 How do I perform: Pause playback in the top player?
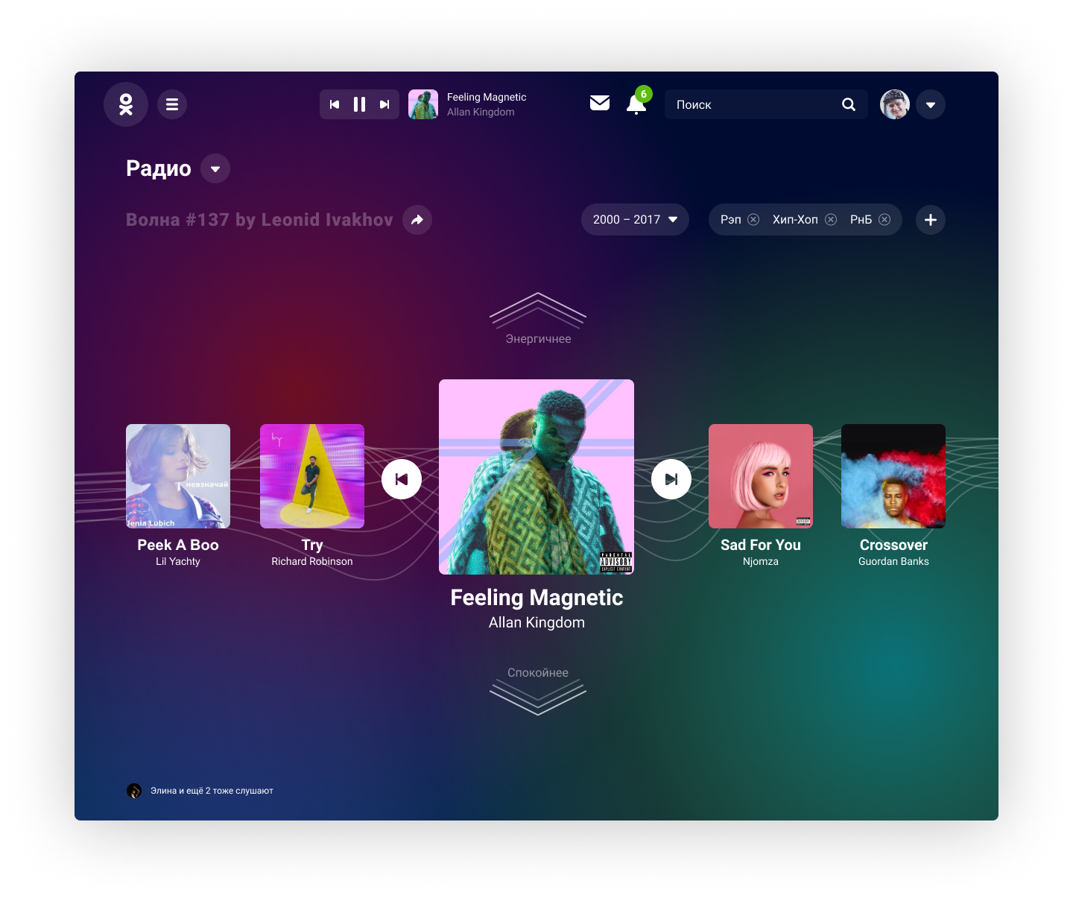click(359, 104)
